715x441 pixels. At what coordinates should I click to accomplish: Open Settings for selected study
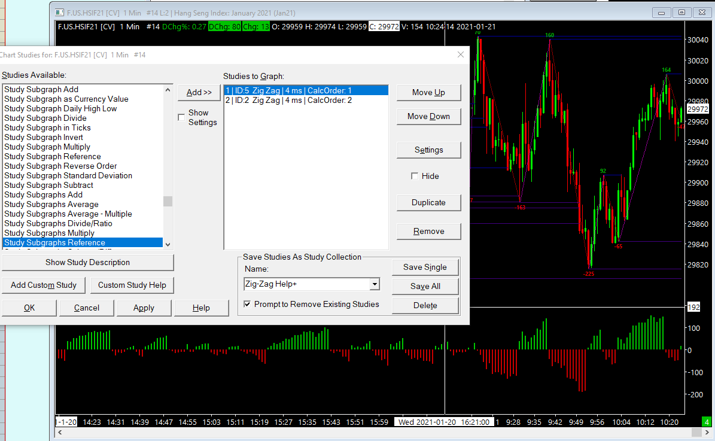coord(428,150)
